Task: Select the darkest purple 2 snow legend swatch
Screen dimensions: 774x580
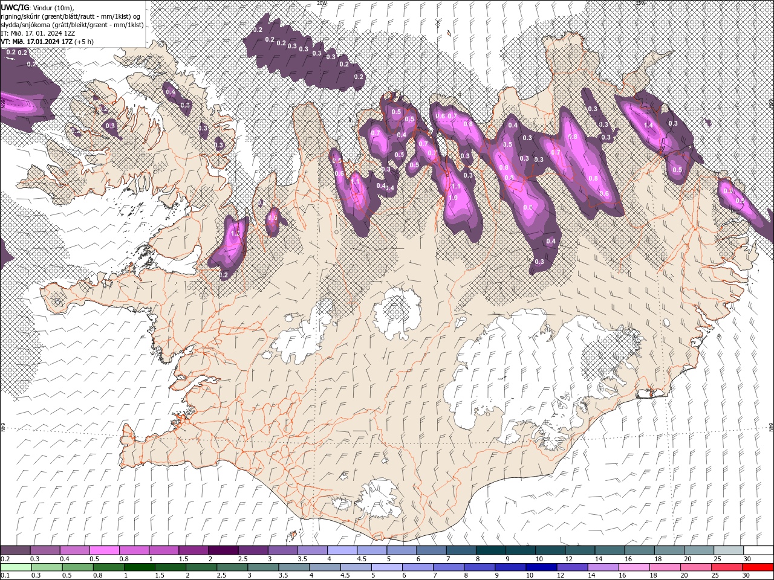Action: click(223, 550)
